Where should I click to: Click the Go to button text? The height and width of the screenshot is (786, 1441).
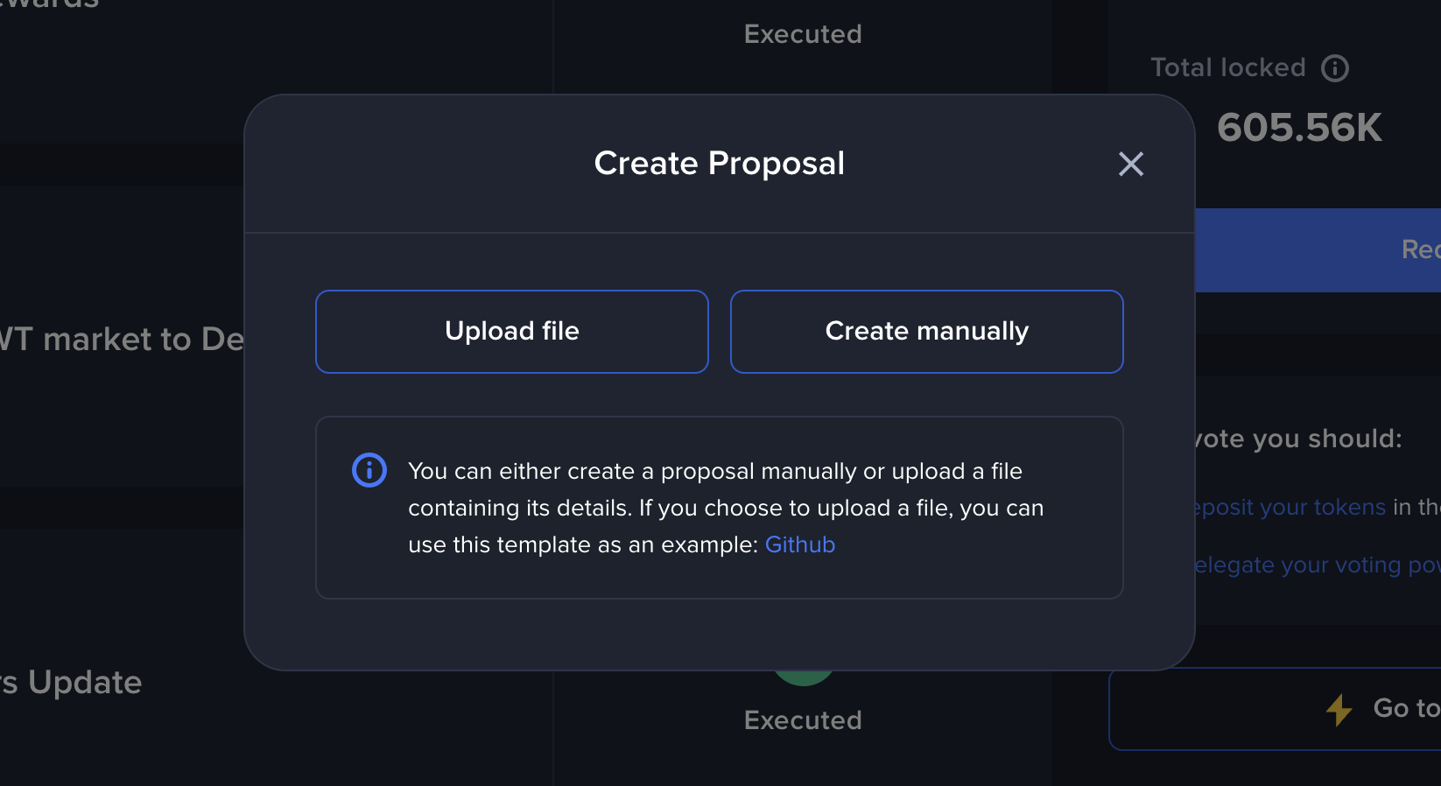tap(1407, 707)
